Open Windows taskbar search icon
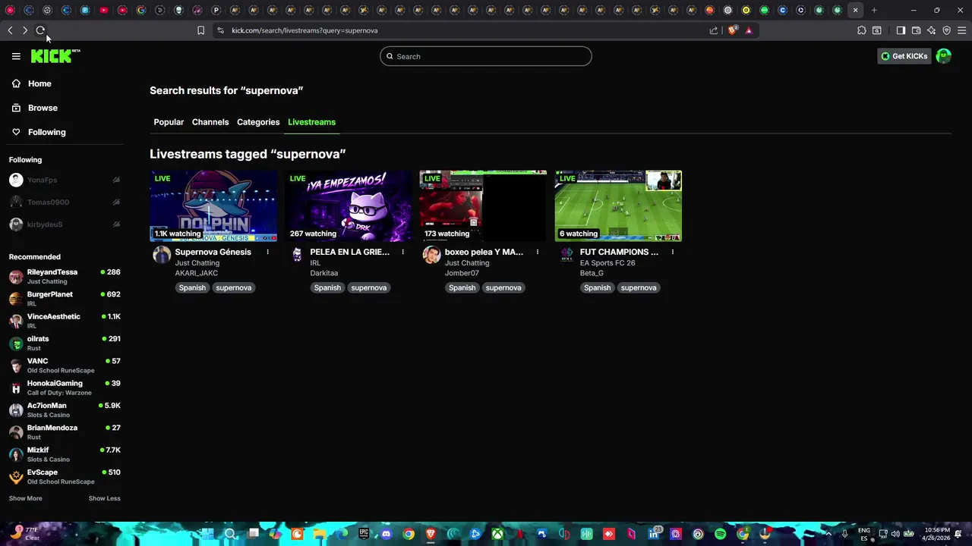Viewport: 972px width, 546px height. [x=230, y=534]
